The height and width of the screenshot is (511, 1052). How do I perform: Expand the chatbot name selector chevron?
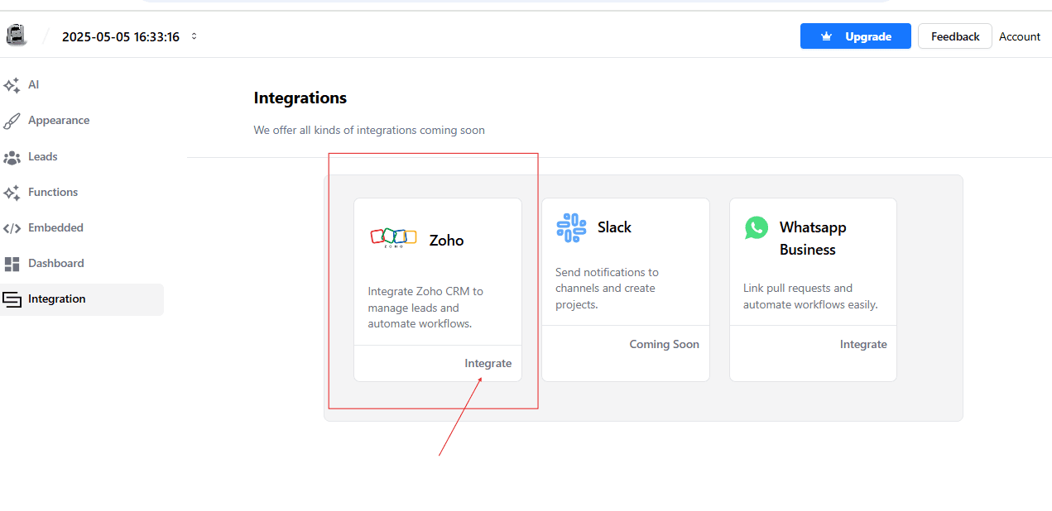[194, 36]
